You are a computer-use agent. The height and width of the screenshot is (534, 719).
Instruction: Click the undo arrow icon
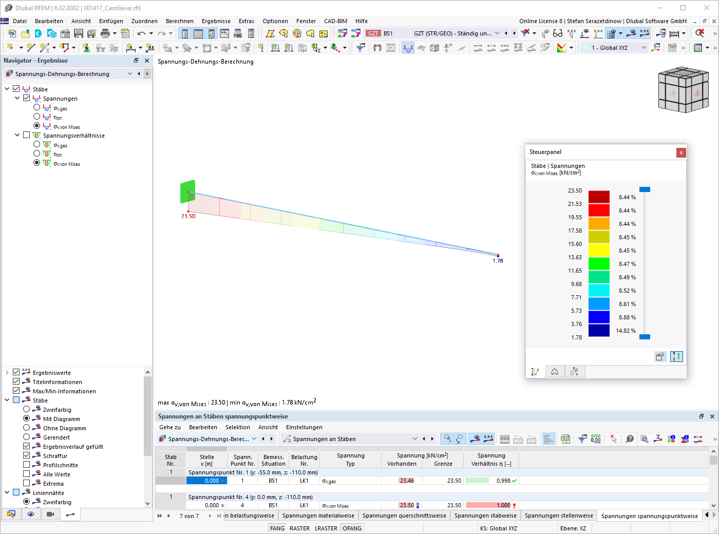[x=141, y=33]
